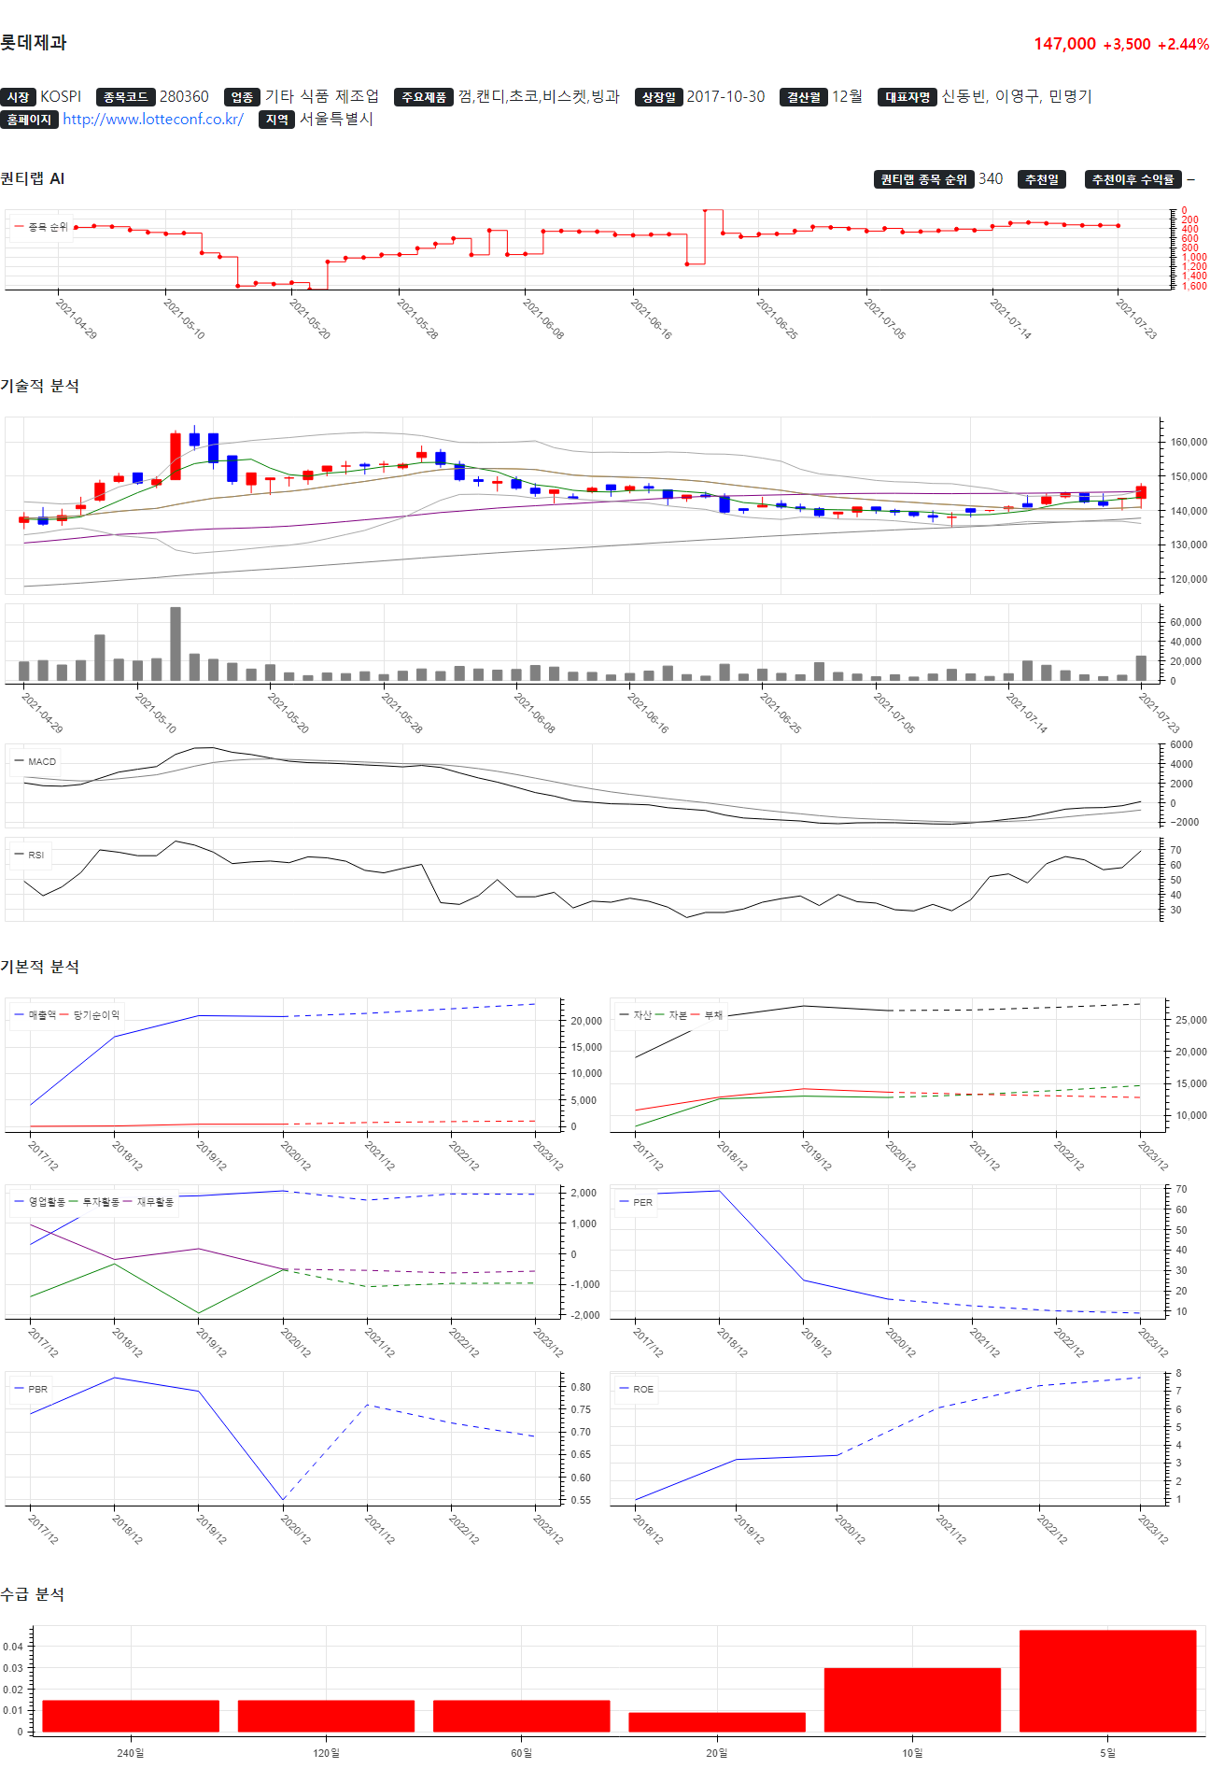Toggle the ROE legend entry
Viewport: 1210px width, 1768px height.
(x=636, y=1390)
